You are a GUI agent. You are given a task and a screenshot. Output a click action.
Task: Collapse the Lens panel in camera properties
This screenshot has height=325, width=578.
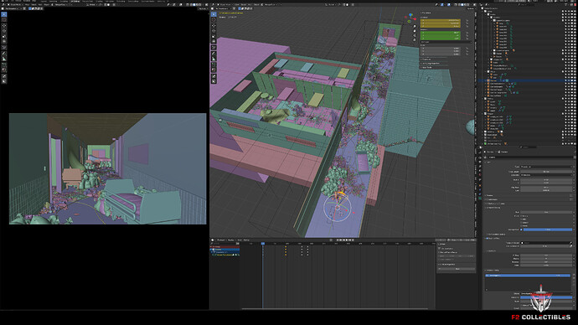click(487, 162)
